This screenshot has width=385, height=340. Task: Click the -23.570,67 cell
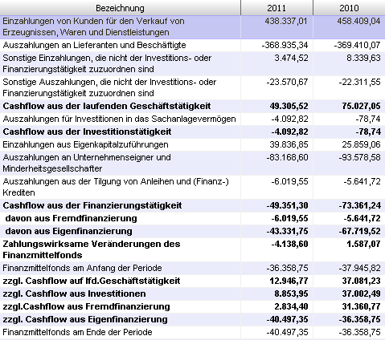click(277, 87)
